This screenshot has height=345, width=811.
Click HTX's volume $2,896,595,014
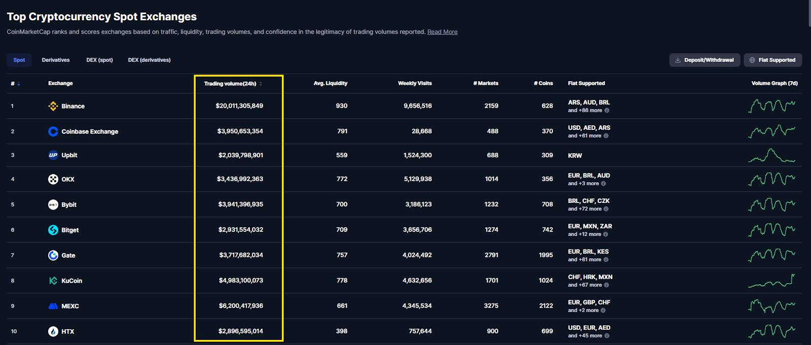tap(241, 331)
